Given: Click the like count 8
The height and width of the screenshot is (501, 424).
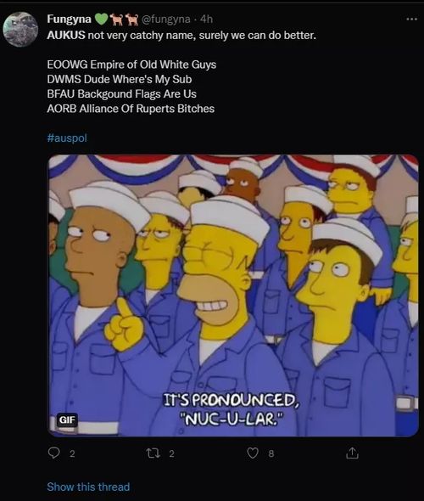Looking at the screenshot, I should (271, 453).
